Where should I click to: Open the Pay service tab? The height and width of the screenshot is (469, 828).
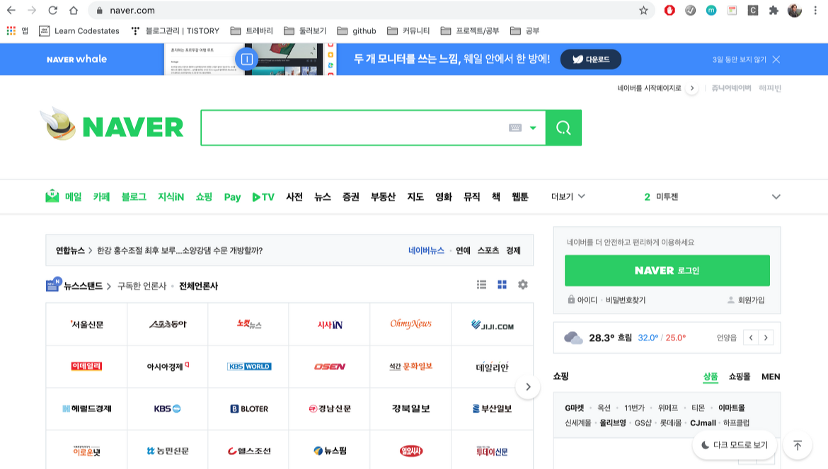232,196
